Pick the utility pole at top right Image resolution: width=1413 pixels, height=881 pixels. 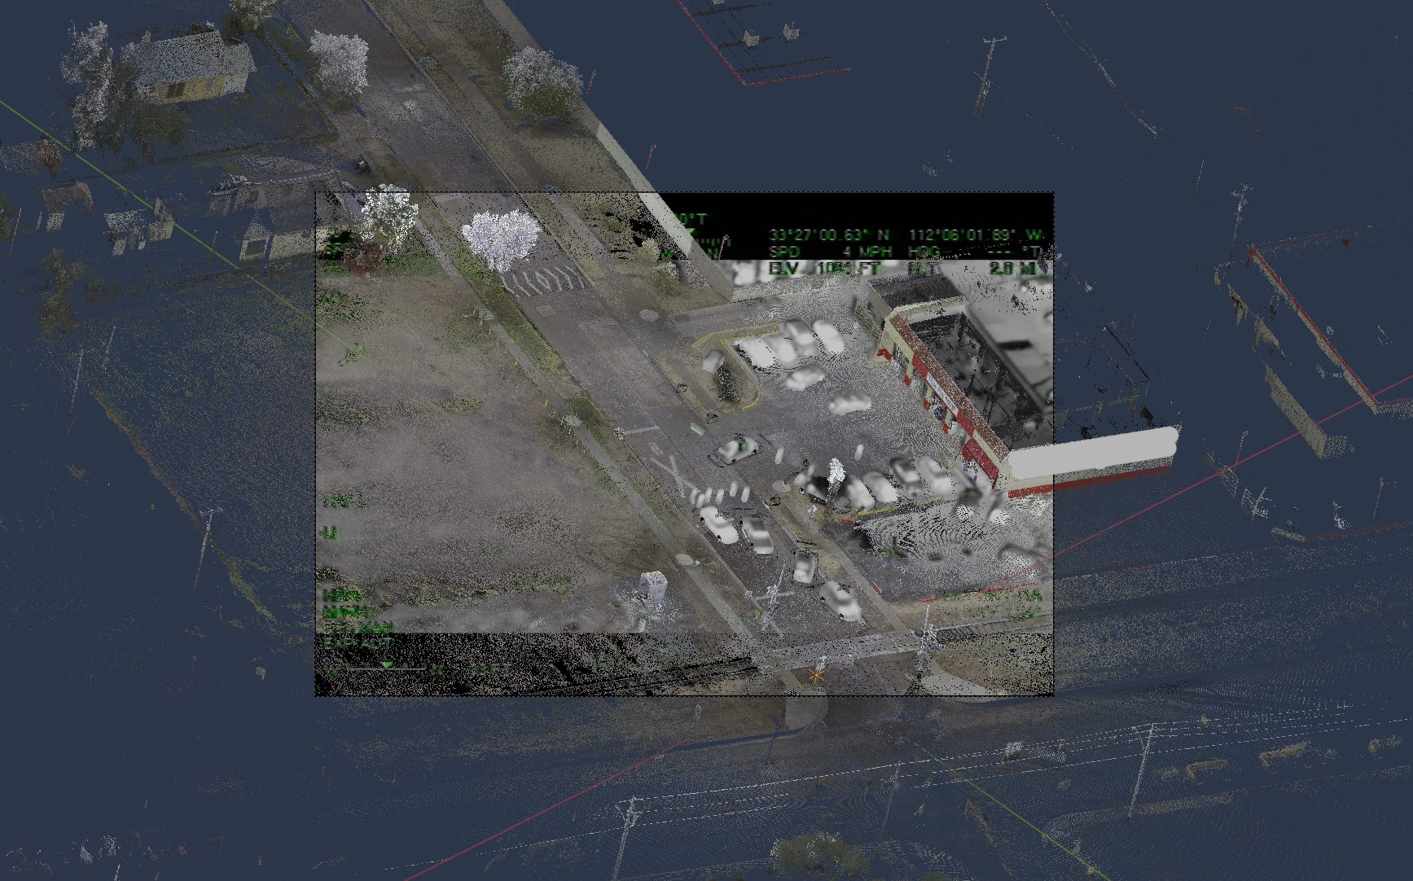pyautogui.click(x=987, y=73)
